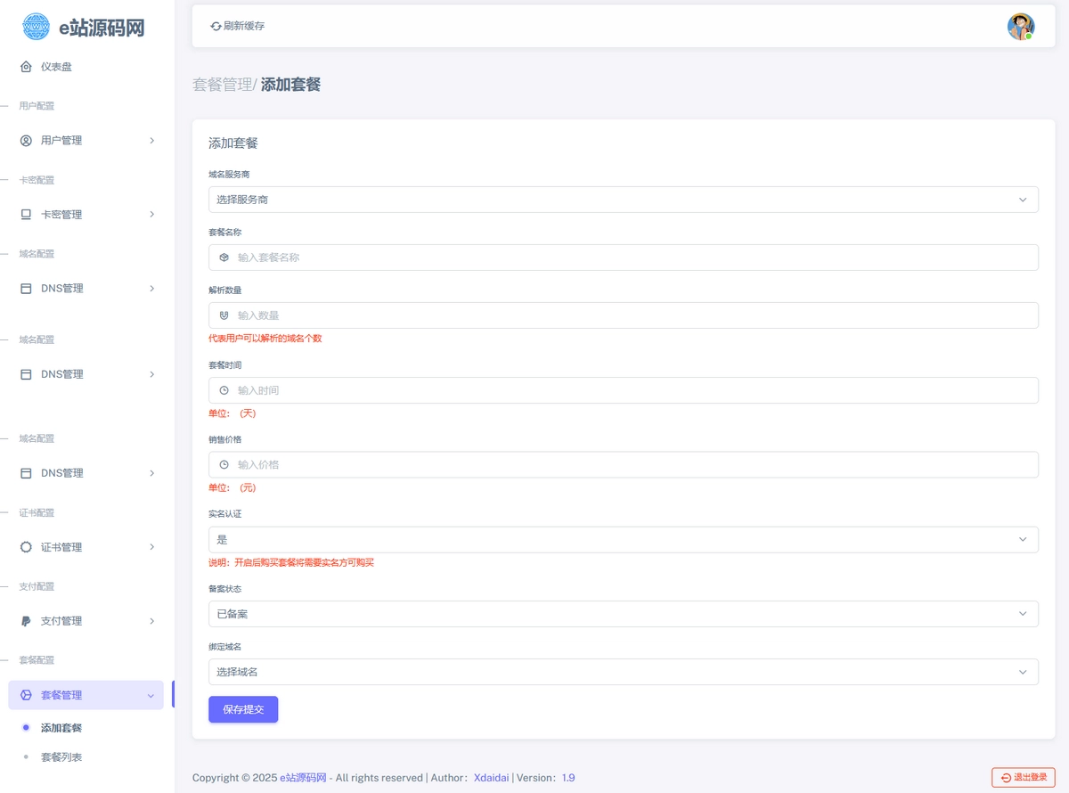Image resolution: width=1069 pixels, height=793 pixels.
Task: Click the dashboard home icon
Action: 26,67
